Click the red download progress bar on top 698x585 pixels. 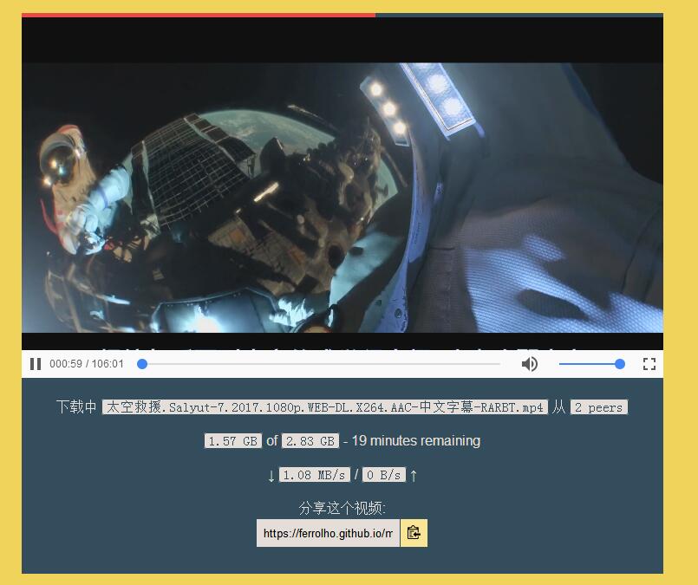pos(198,15)
